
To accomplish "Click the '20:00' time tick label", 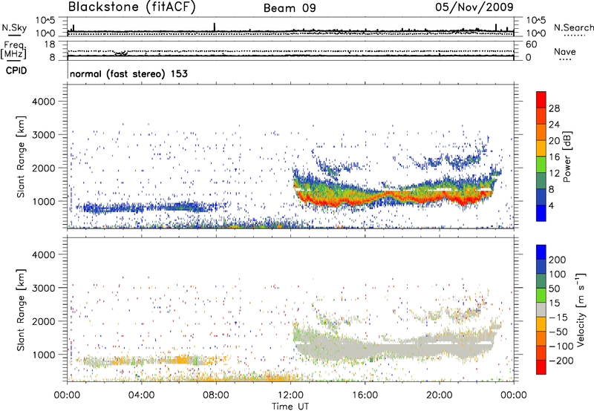I will (x=439, y=395).
